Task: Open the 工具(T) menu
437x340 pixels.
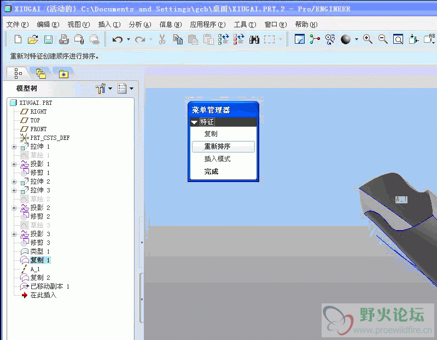Action: coord(245,25)
